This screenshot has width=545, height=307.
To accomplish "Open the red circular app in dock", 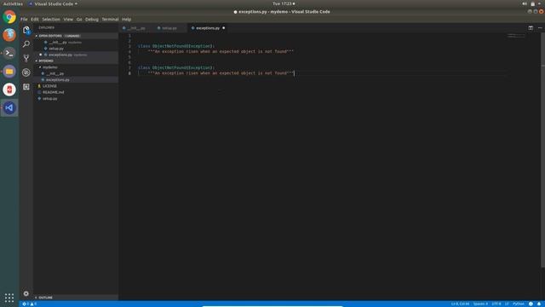I will click(x=9, y=90).
